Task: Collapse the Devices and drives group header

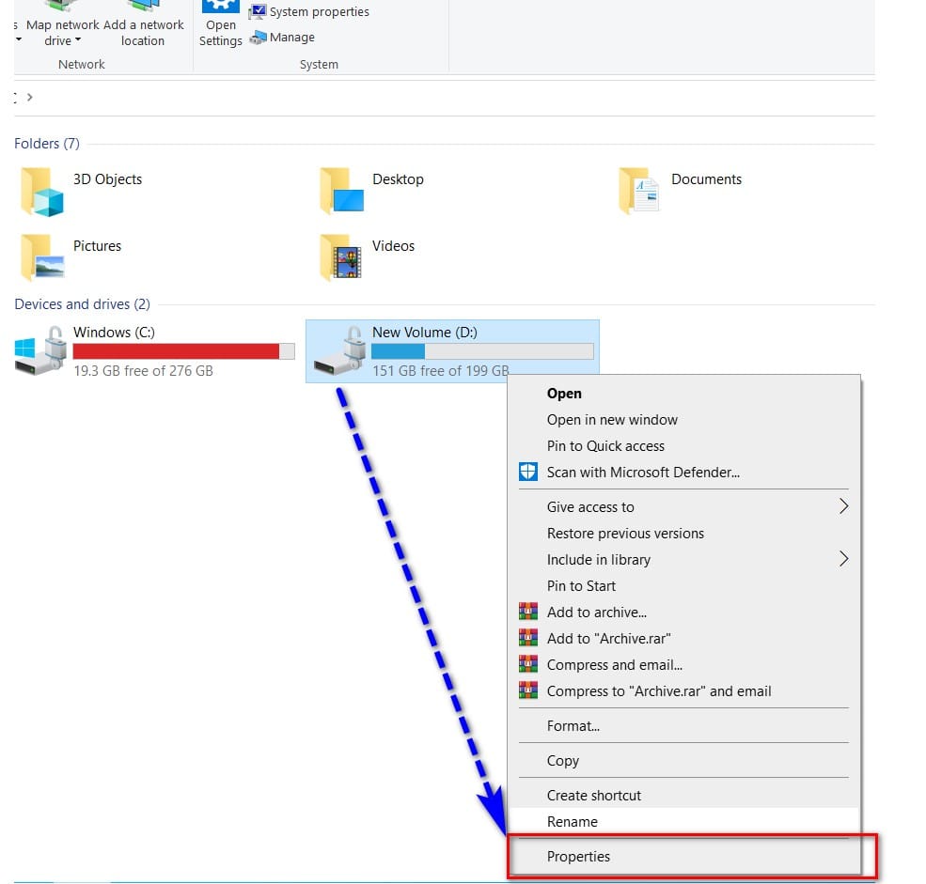Action: 82,304
